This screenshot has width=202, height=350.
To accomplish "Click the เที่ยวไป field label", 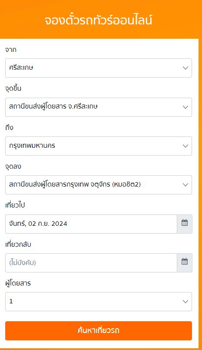I will (x=15, y=205).
